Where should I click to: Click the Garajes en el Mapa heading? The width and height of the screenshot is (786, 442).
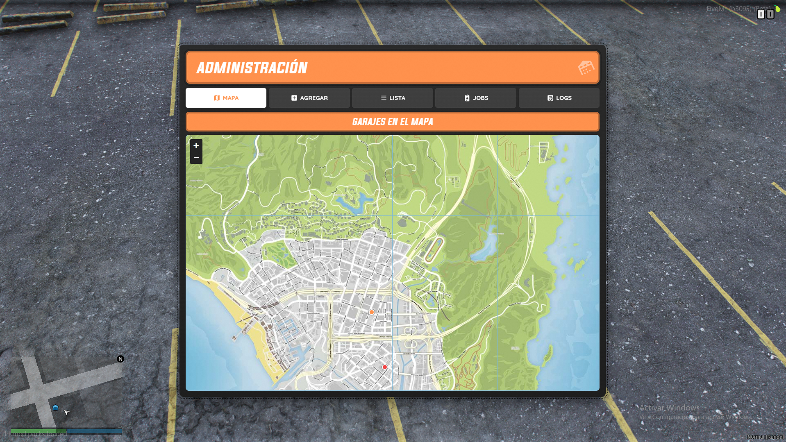[393, 122]
